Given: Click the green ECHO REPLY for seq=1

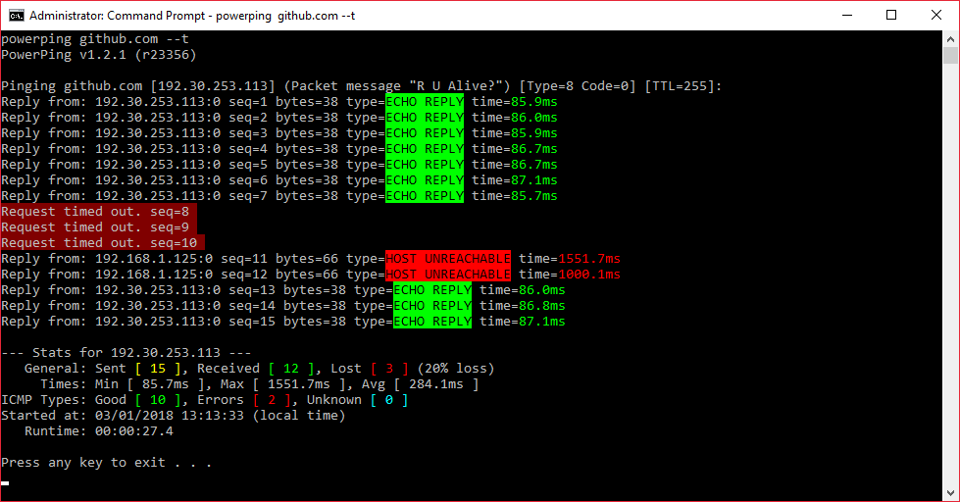Looking at the screenshot, I should pos(425,102).
